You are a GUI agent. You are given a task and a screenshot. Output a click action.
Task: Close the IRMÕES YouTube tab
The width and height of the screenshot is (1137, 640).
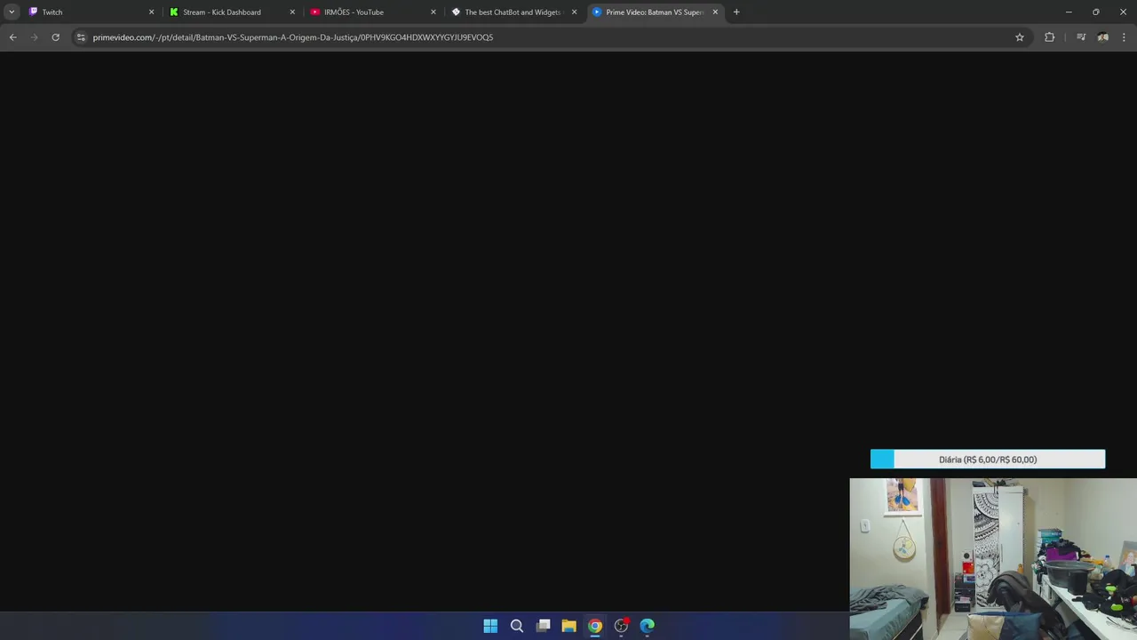coord(433,12)
